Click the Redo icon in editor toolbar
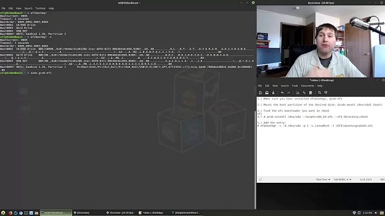Screen dimensions: 385x216 [x=289, y=92]
